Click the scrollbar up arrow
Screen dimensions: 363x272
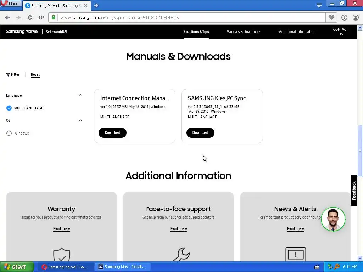pos(360,28)
